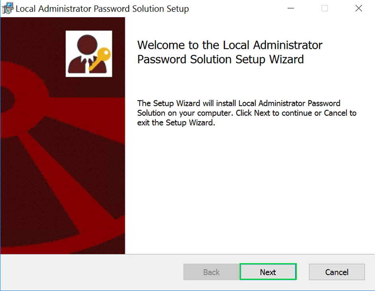Click the 'Local Administrator Password Solution Setup' title text
375x291 pixels.
(x=102, y=9)
